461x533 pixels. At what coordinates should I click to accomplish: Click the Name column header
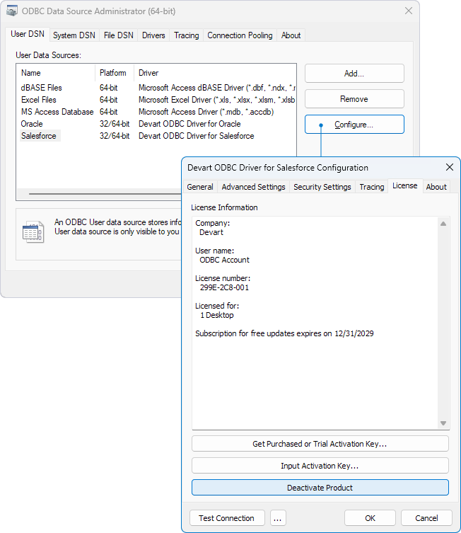point(56,73)
